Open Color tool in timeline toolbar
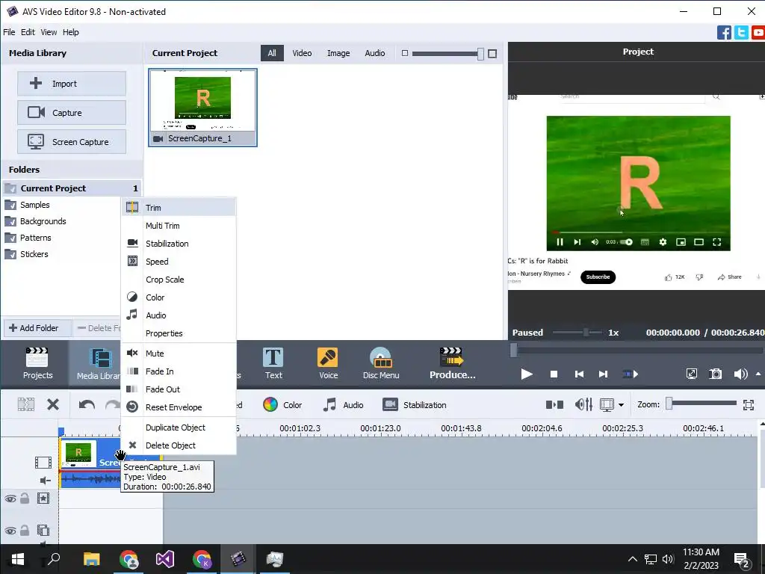 [x=282, y=405]
